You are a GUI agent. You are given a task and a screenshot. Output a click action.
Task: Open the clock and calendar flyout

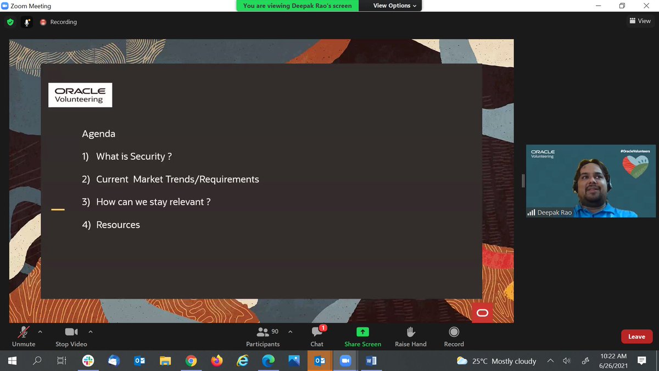coord(613,361)
